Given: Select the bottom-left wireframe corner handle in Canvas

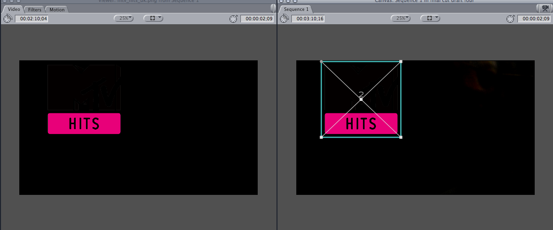Looking at the screenshot, I should coord(322,137).
